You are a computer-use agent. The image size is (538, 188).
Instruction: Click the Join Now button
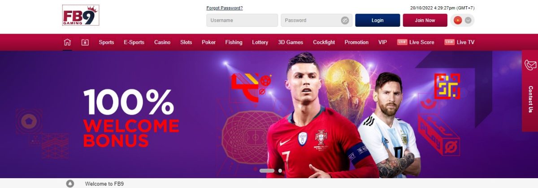pyautogui.click(x=425, y=20)
